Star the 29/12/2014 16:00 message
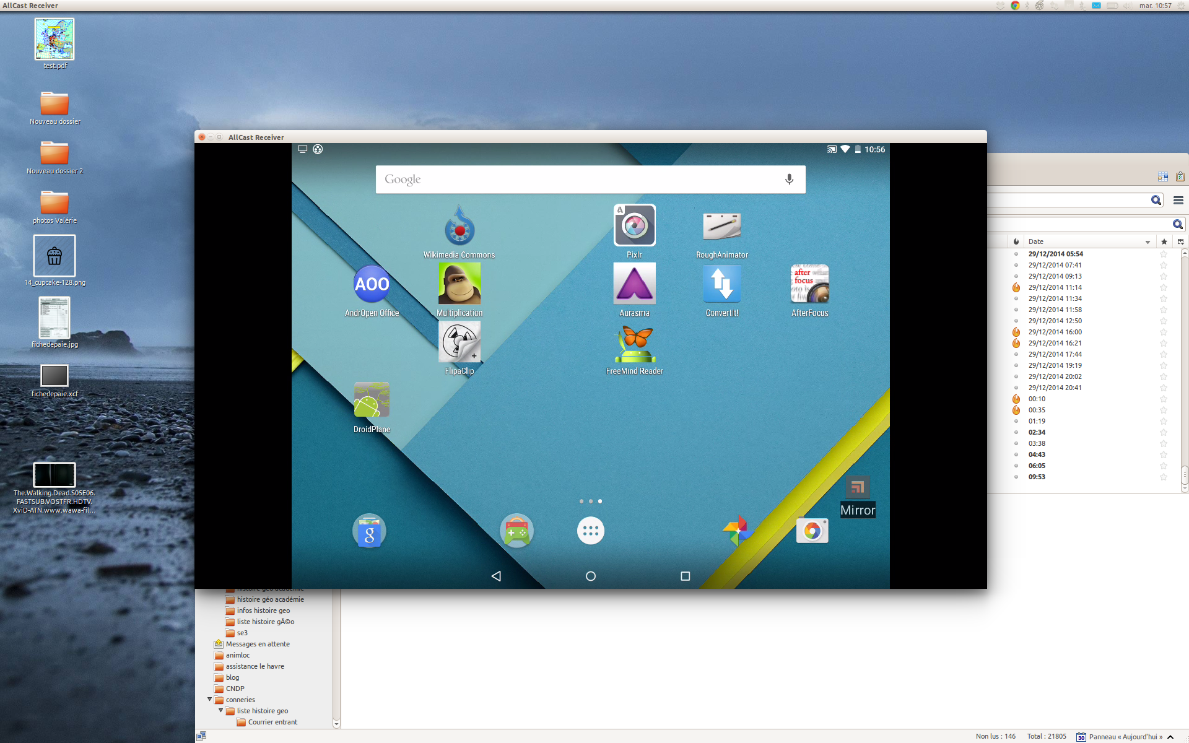1189x743 pixels. tap(1164, 332)
